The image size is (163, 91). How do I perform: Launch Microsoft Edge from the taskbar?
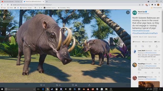tap(43, 89)
